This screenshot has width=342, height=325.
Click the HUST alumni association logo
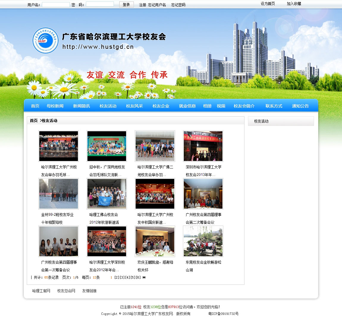tap(46, 40)
